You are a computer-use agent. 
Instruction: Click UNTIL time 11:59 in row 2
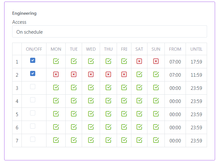pos(196,75)
